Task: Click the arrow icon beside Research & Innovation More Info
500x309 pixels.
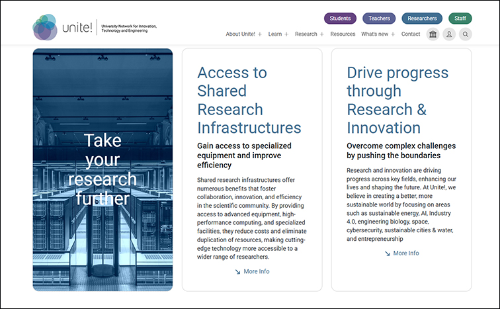Action: tap(388, 253)
